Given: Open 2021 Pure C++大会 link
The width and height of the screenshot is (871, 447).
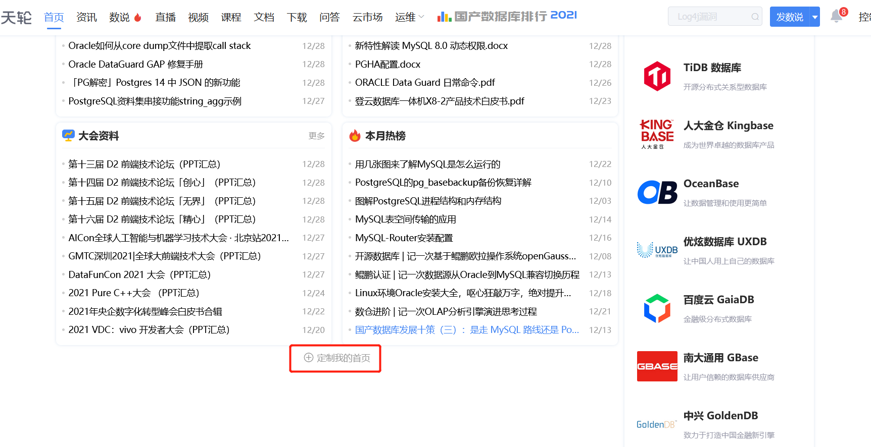Looking at the screenshot, I should pos(133,293).
